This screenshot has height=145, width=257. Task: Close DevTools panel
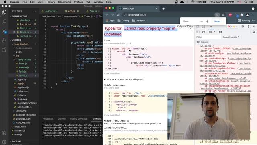click(254, 27)
